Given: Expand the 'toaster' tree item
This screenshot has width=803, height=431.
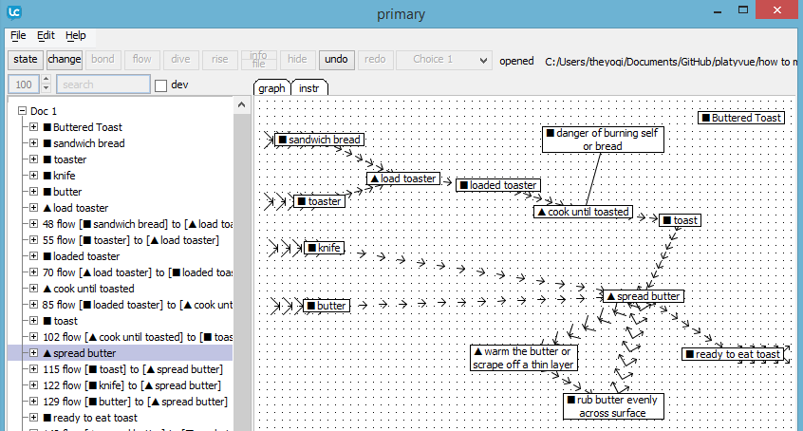Looking at the screenshot, I should coord(33,159).
